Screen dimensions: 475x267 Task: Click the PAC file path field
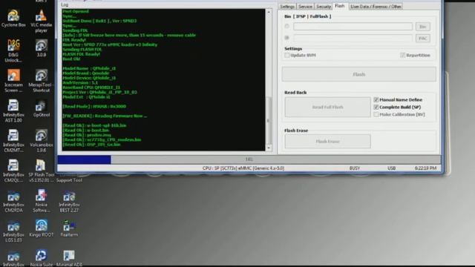click(353, 38)
